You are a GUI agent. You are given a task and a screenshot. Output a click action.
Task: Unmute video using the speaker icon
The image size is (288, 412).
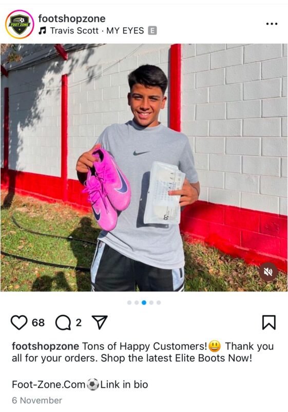point(268,272)
